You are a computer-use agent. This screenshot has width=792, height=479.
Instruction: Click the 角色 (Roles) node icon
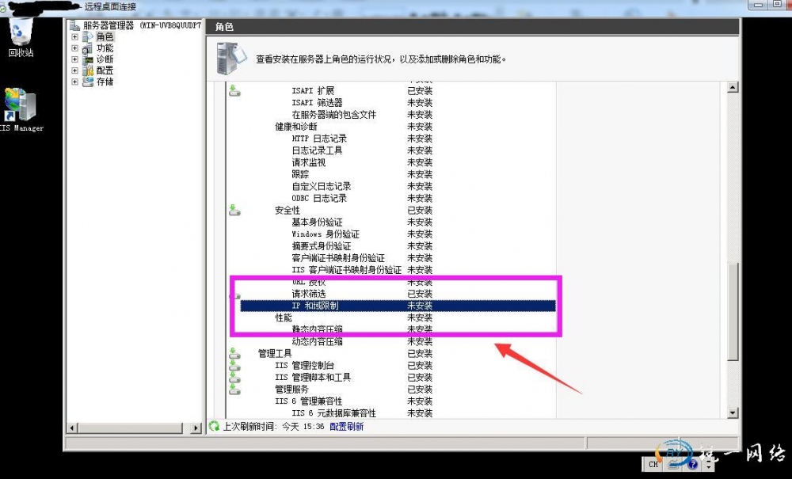click(88, 36)
